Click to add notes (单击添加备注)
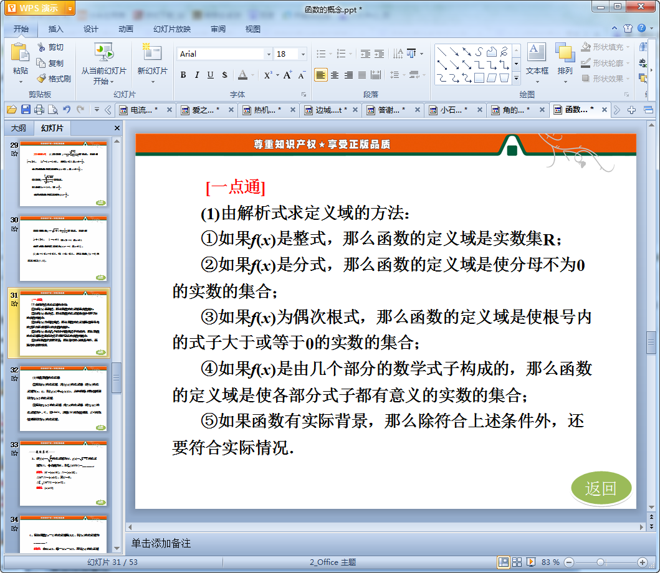The height and width of the screenshot is (573, 660). click(x=161, y=543)
